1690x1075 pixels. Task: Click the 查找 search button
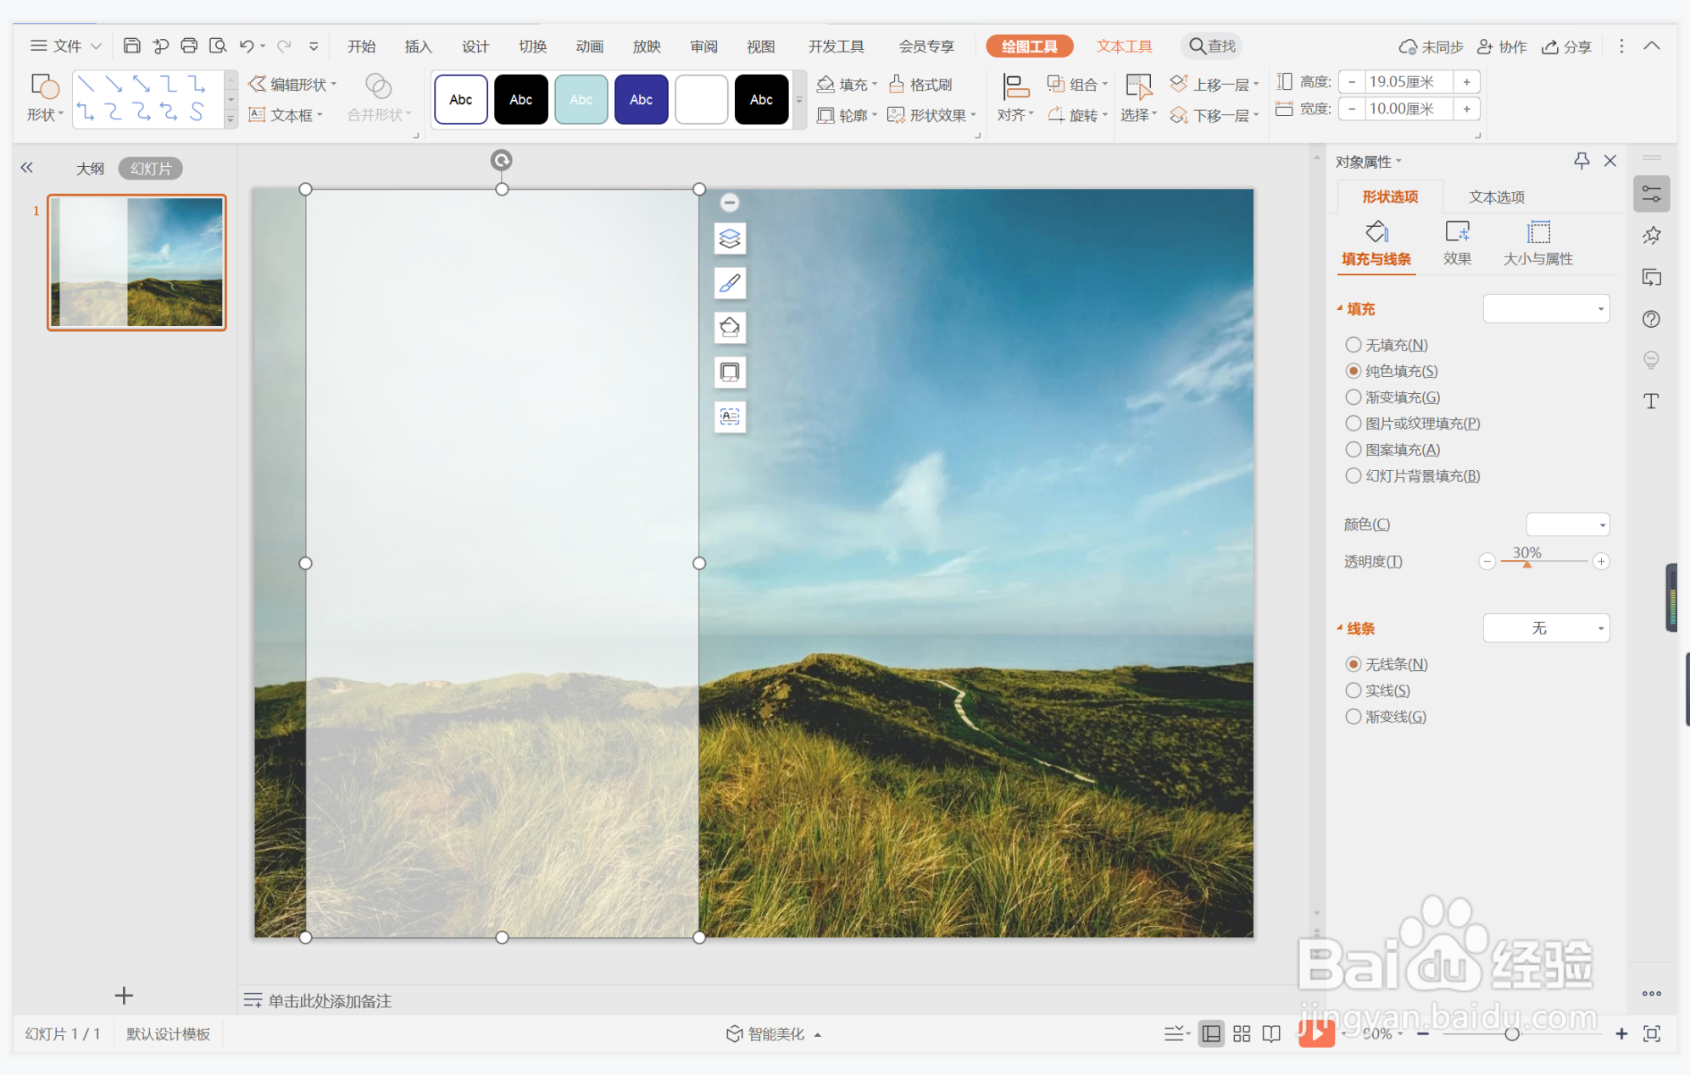pyautogui.click(x=1212, y=46)
